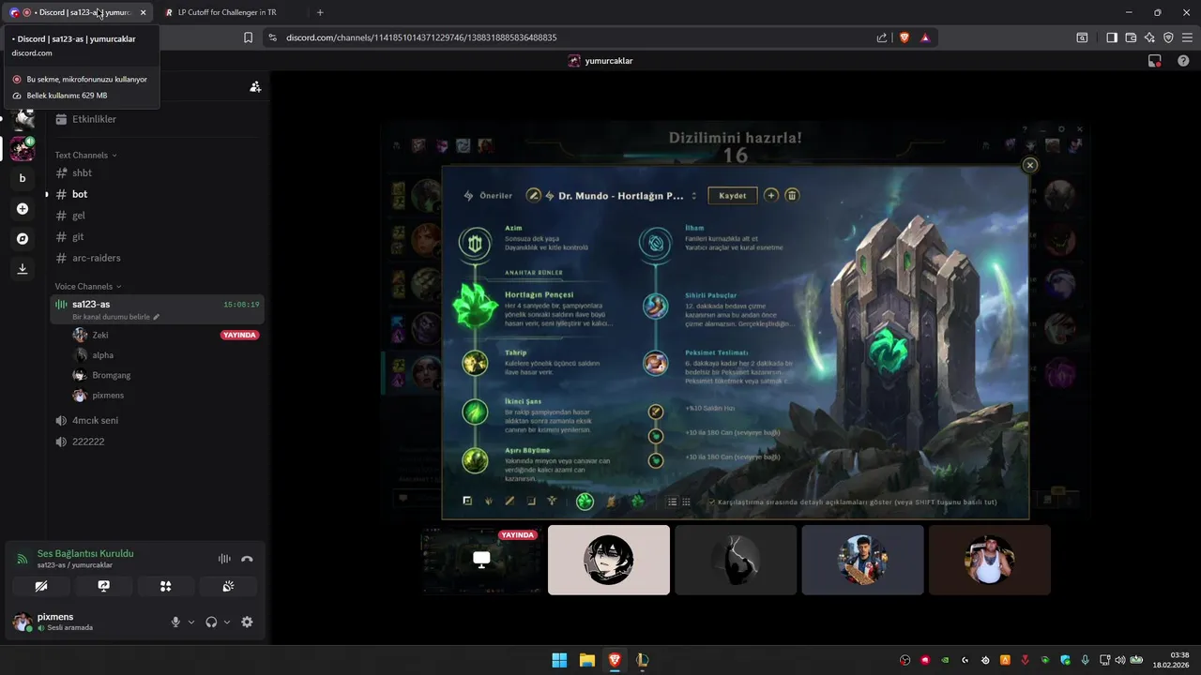Click the bookmark icon beside the address bar
This screenshot has height=675, width=1201.
248,37
